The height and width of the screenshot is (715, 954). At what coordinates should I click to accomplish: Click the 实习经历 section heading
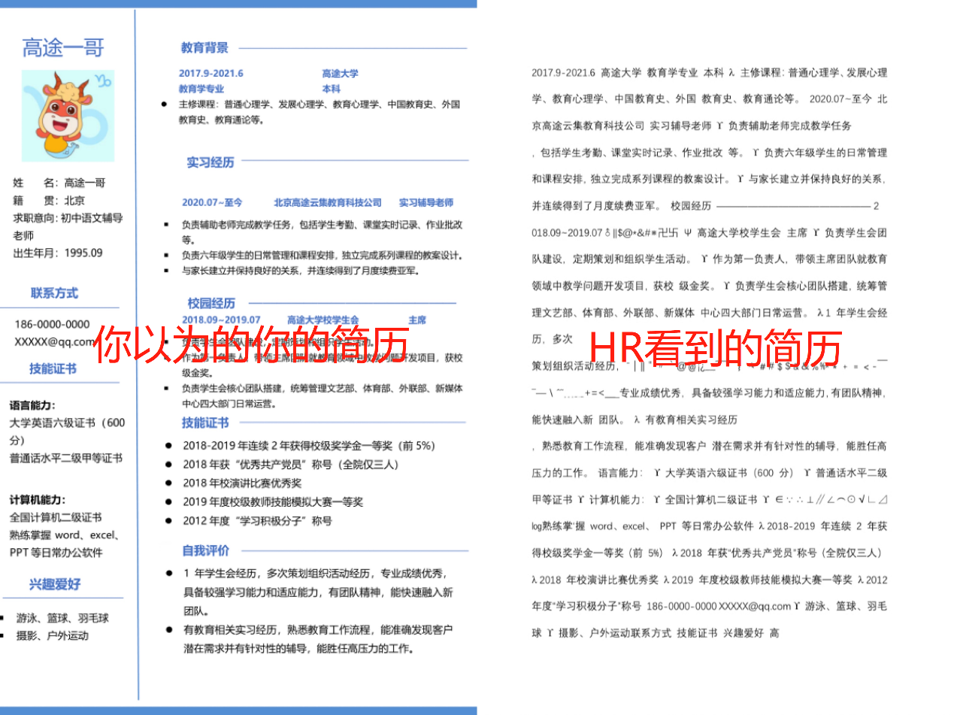(x=210, y=162)
